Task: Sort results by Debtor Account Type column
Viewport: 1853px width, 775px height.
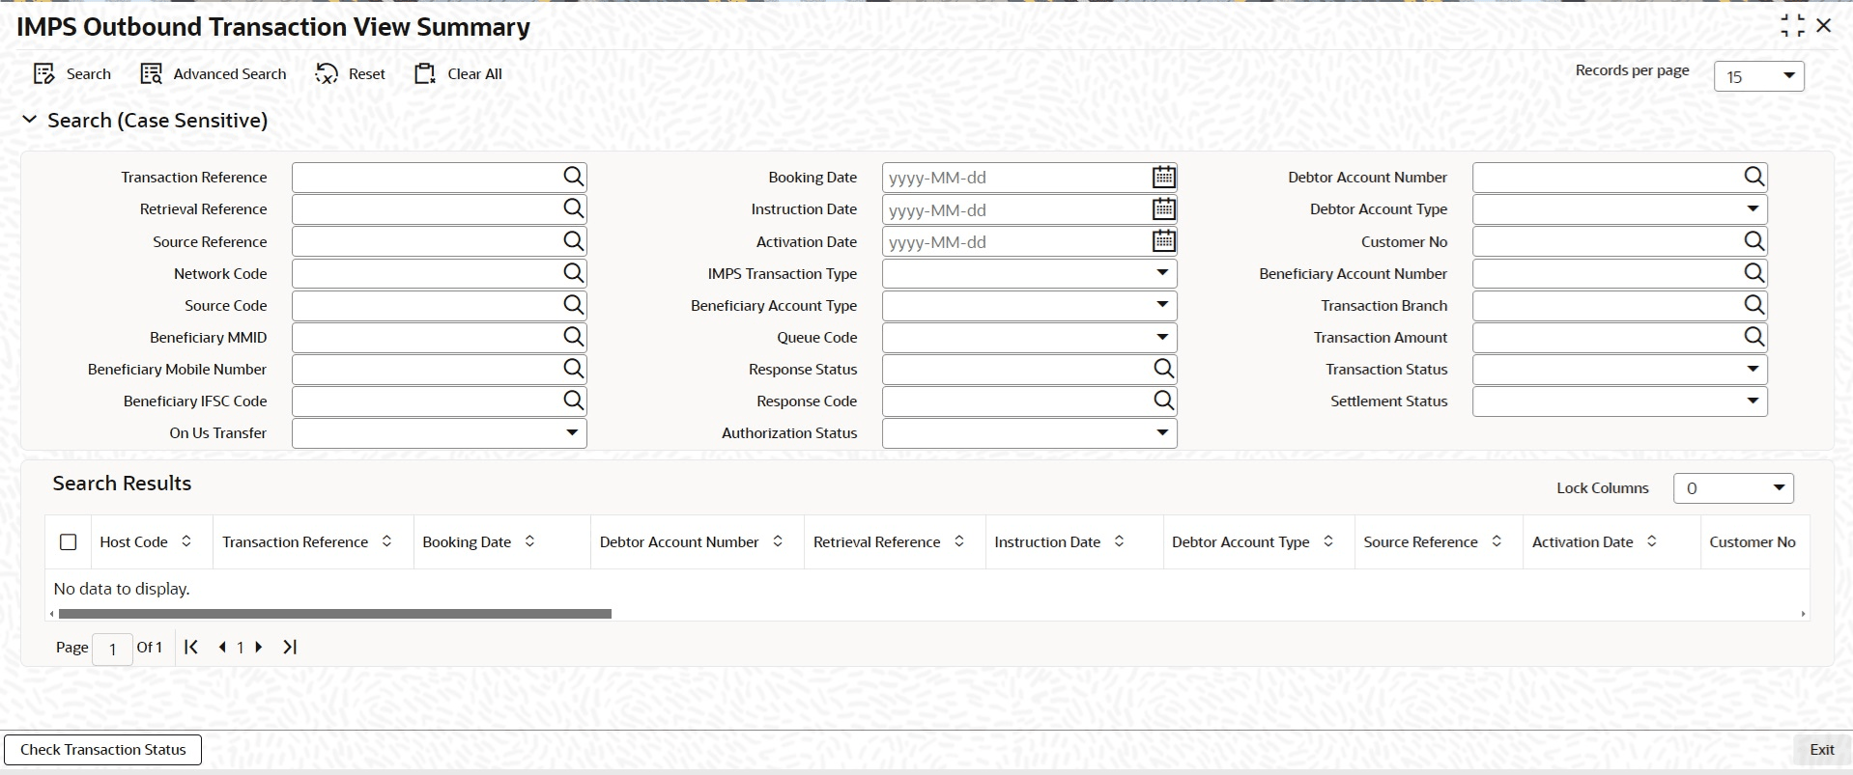Action: coord(1328,541)
